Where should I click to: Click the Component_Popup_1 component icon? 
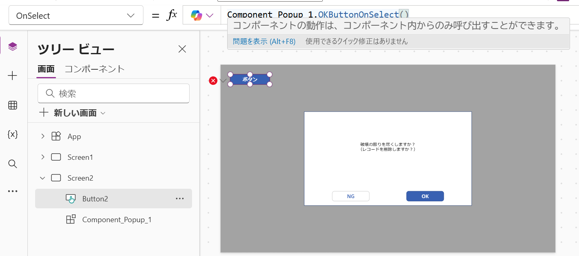click(x=71, y=219)
